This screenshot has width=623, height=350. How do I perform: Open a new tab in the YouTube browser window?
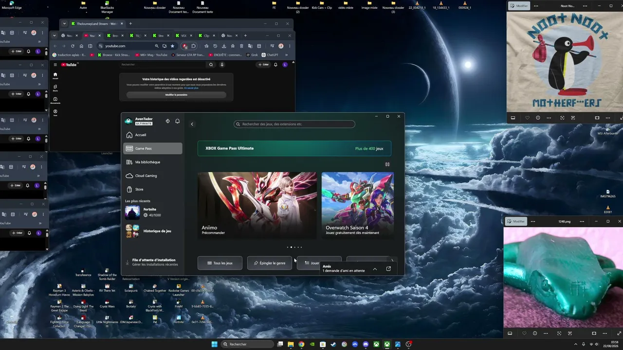[245, 35]
